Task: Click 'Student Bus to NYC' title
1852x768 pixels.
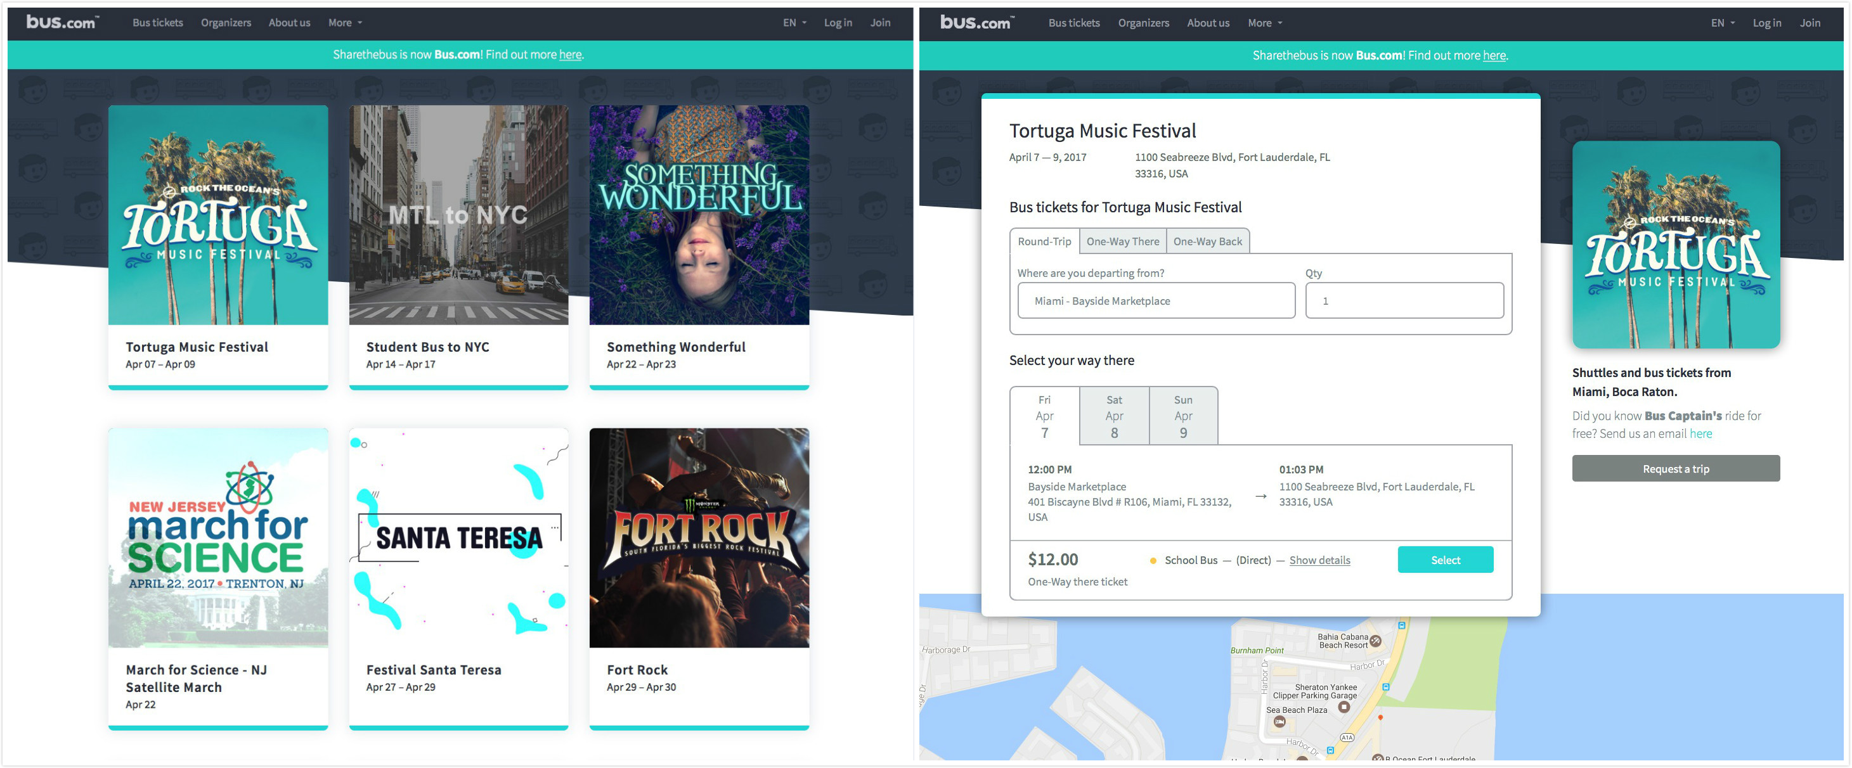Action: pos(427,347)
